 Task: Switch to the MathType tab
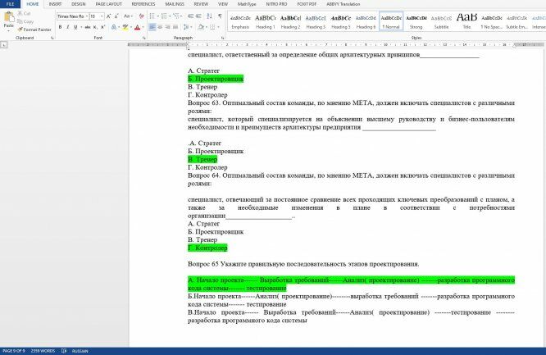point(247,4)
